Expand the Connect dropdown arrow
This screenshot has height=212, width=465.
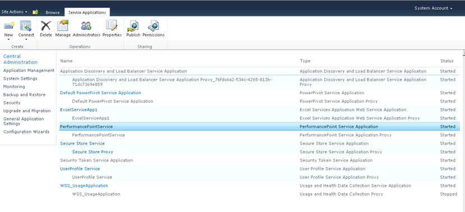coord(26,39)
